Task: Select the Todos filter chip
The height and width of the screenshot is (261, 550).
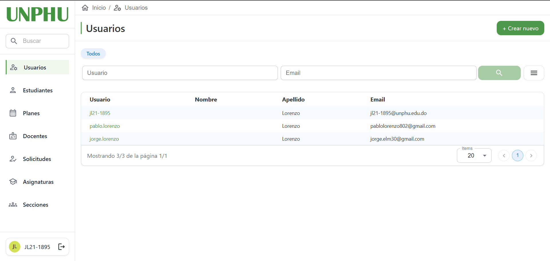Action: coord(93,54)
